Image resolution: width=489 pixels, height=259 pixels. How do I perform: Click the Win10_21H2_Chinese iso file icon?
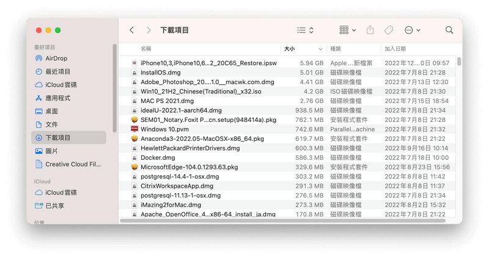point(134,91)
